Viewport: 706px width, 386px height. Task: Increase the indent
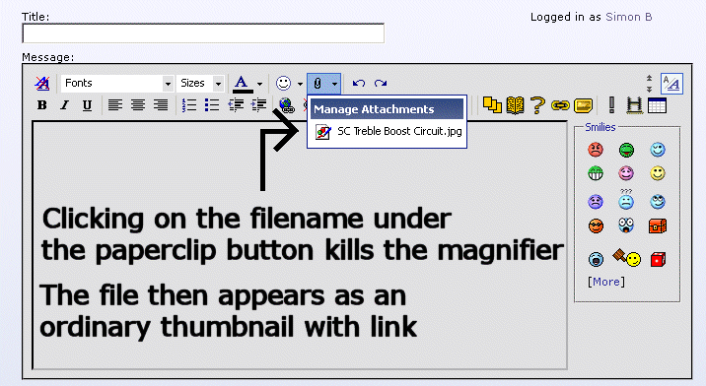[x=258, y=105]
